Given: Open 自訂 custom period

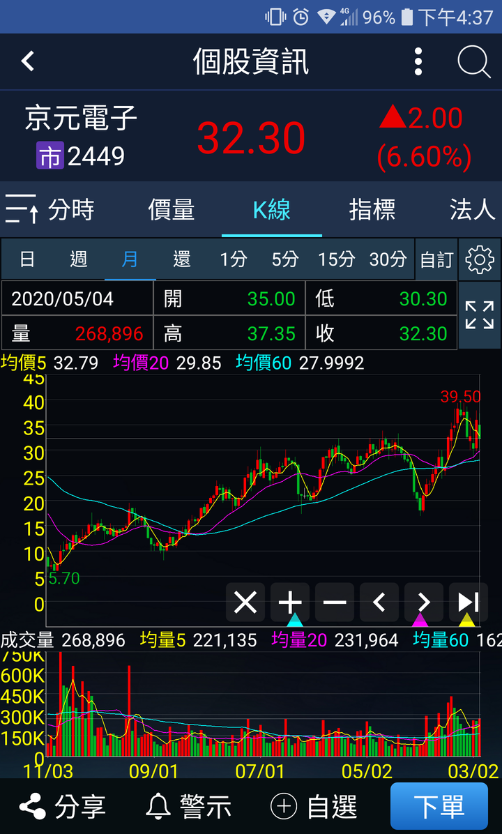Looking at the screenshot, I should [436, 259].
